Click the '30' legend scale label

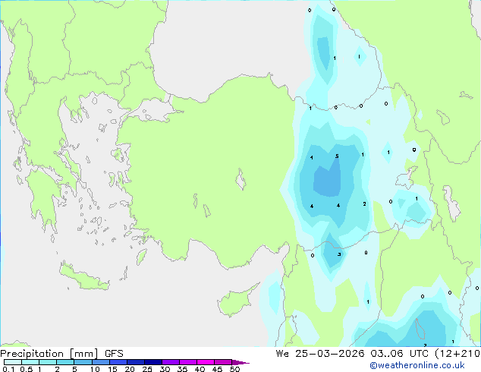click(x=165, y=369)
